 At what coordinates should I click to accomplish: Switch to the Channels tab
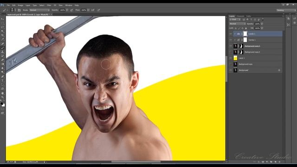click(240, 16)
